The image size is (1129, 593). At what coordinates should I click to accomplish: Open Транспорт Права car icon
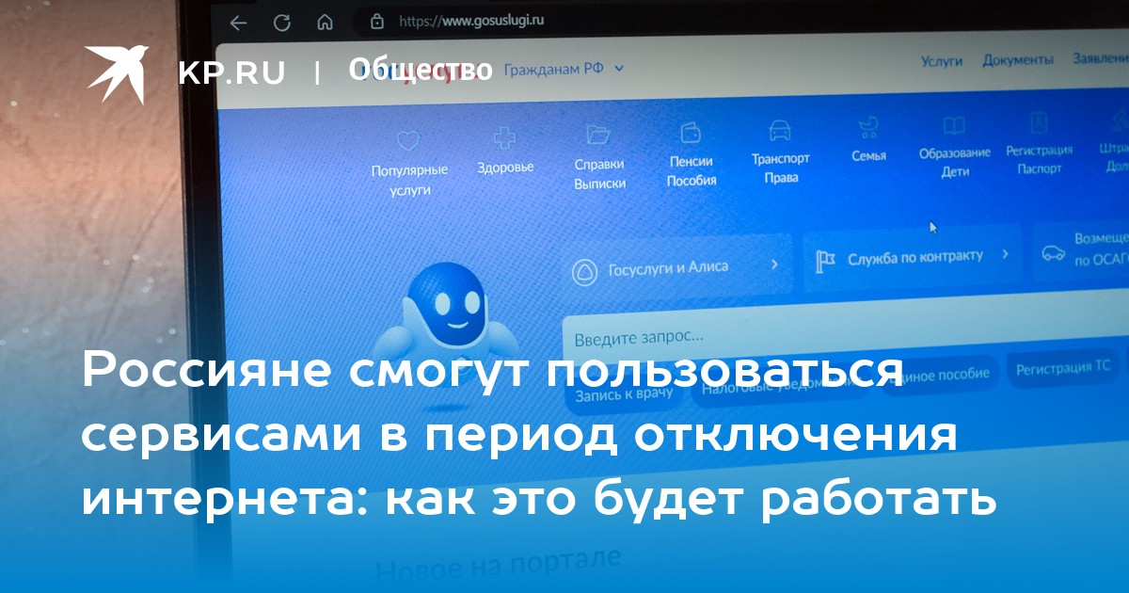[780, 130]
